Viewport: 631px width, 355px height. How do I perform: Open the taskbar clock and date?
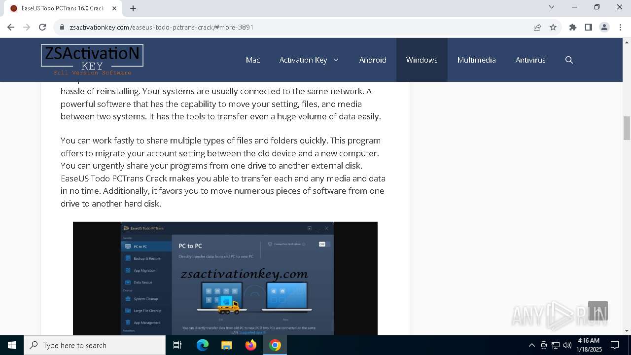tap(589, 345)
